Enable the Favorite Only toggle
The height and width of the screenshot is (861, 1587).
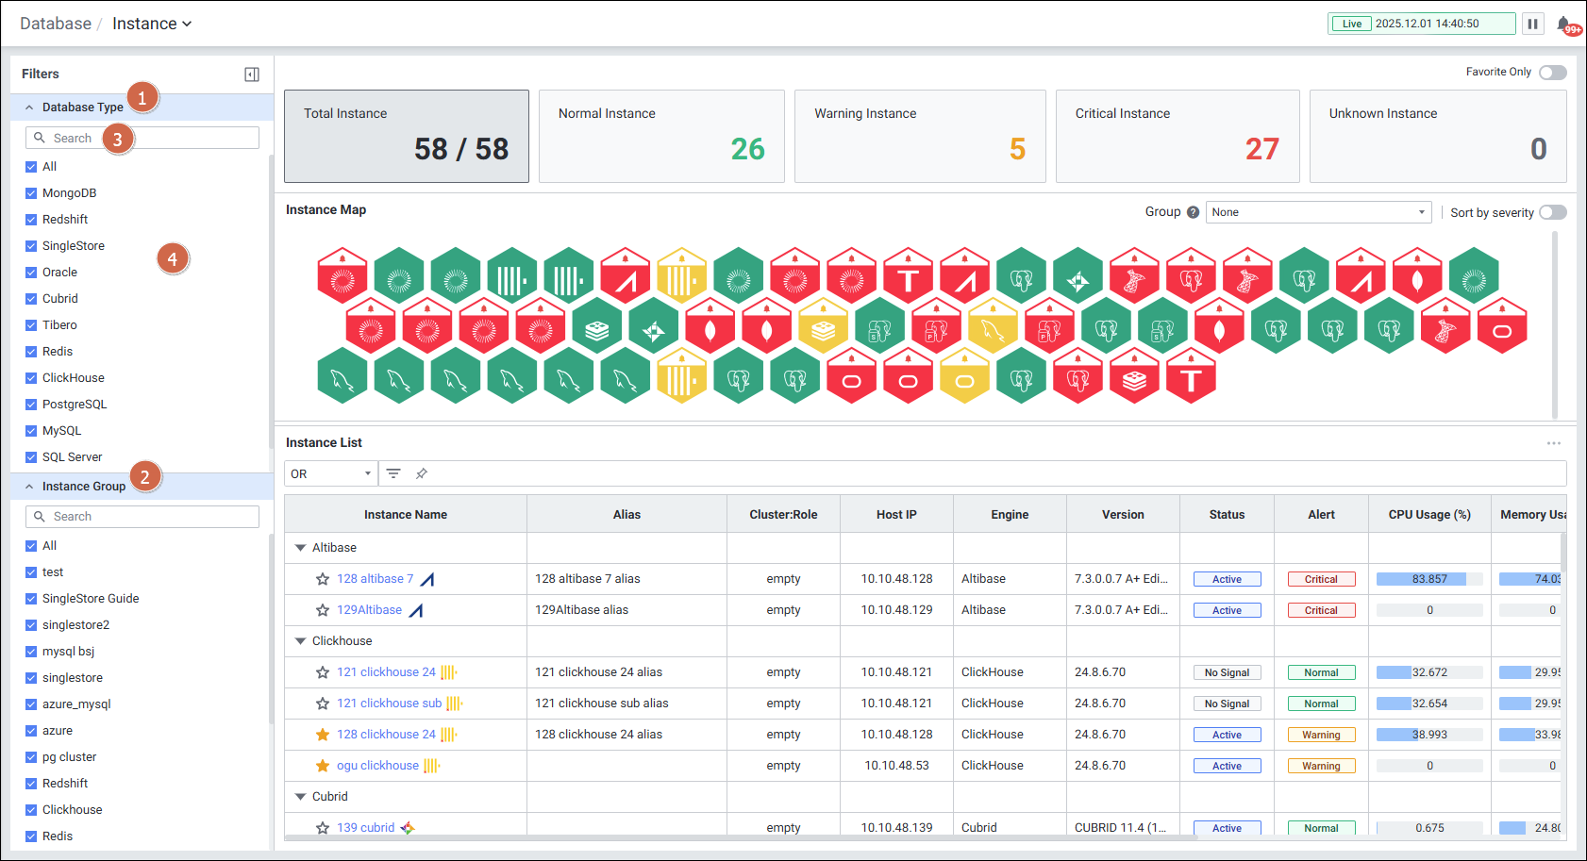coord(1552,73)
